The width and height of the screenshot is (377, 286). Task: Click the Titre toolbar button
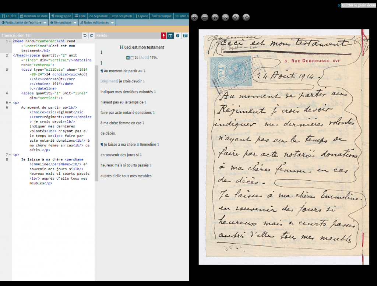point(182,16)
